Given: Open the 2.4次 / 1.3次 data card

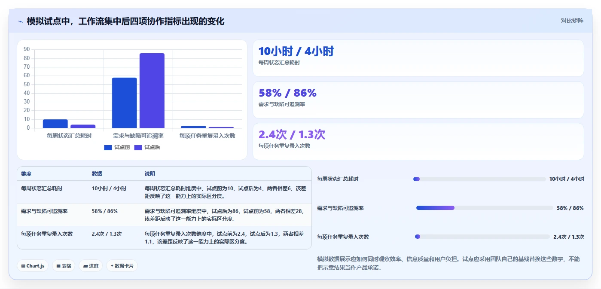Looking at the screenshot, I should coord(418,141).
